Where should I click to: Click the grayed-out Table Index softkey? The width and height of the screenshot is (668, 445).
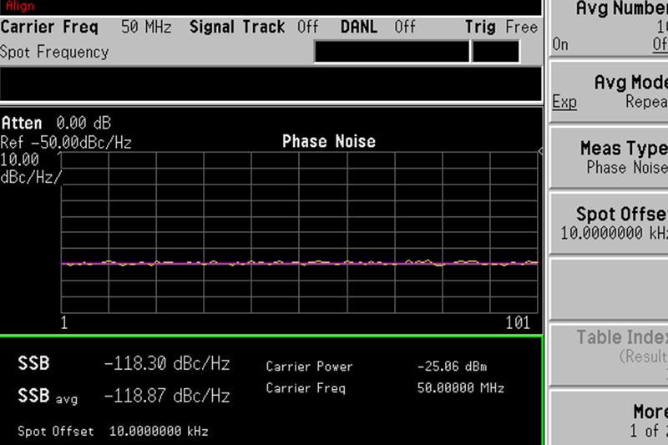(610, 346)
